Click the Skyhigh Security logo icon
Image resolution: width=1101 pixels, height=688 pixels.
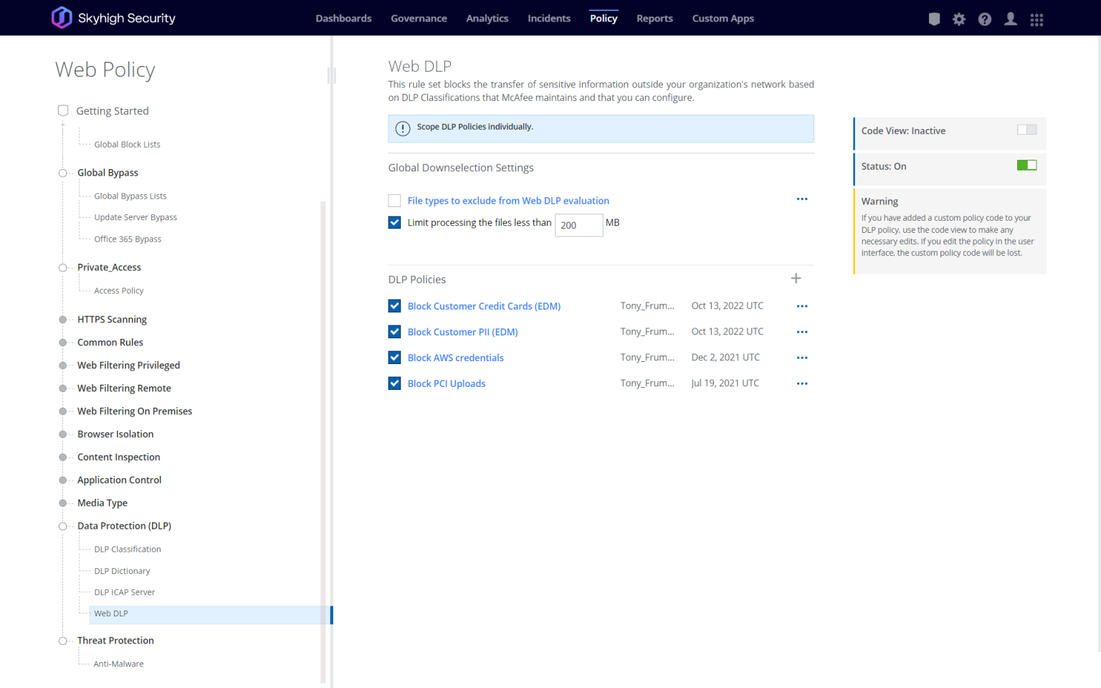click(x=62, y=17)
